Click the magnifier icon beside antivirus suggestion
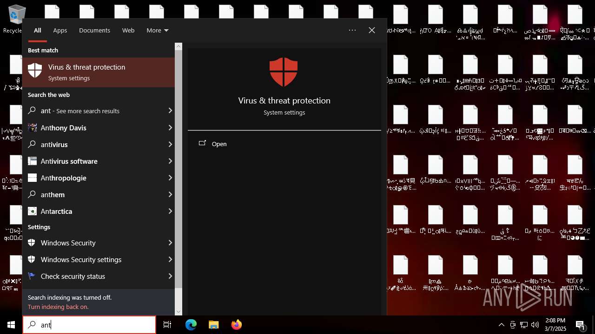 (32, 144)
